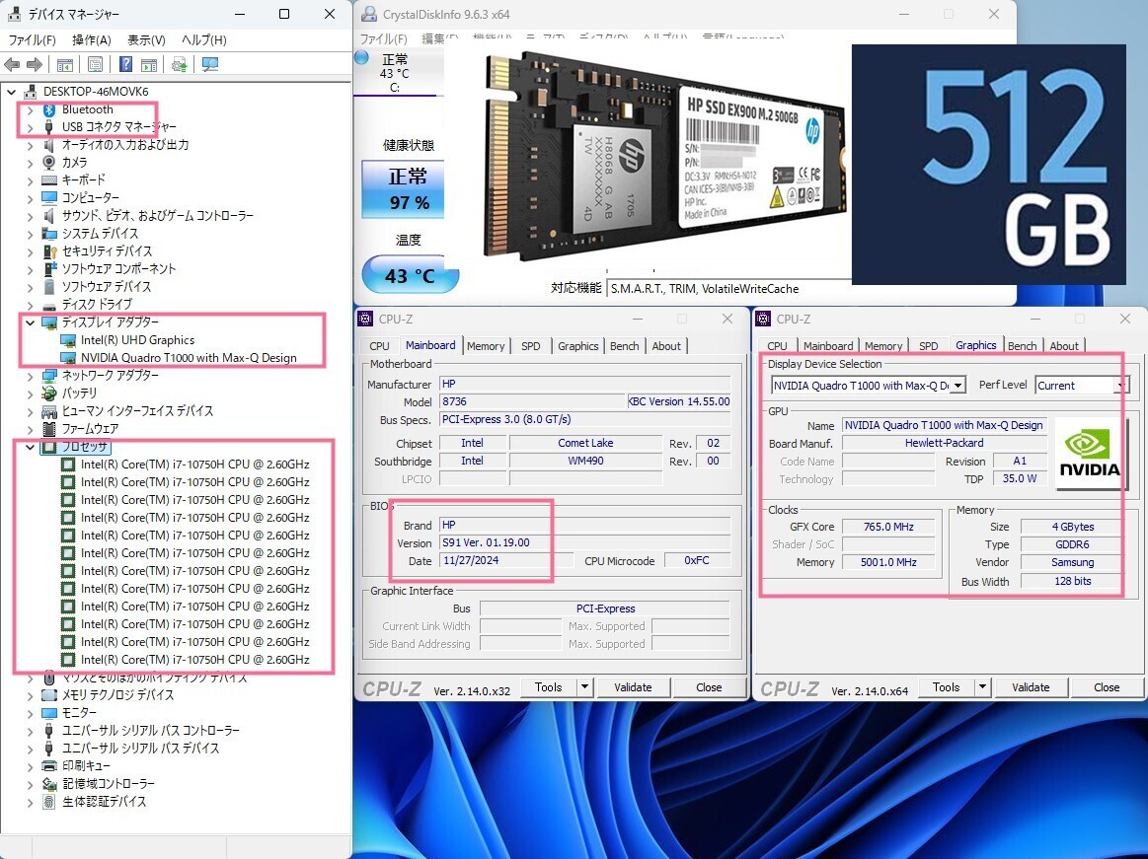Click the blue status circle in CrystalDiskInfo

coord(361,58)
